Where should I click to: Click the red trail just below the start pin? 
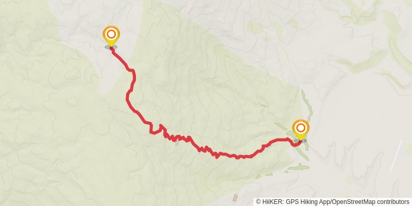pos(116,55)
